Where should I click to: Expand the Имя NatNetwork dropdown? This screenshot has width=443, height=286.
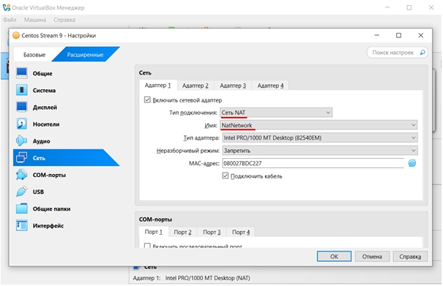[319, 125]
